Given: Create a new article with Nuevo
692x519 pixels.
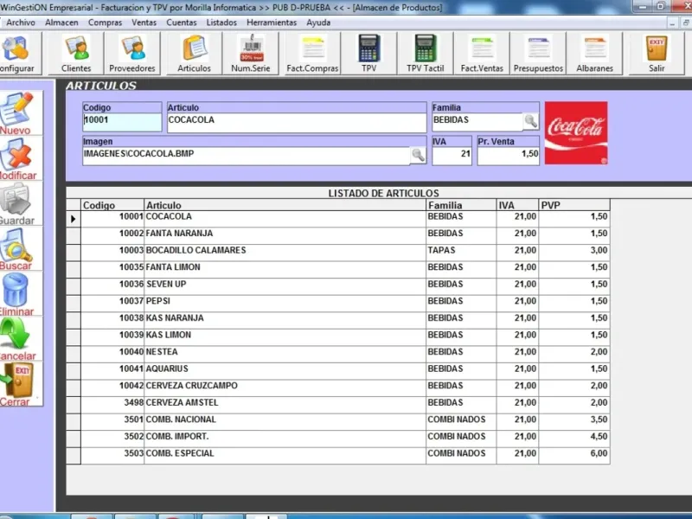Looking at the screenshot, I should click(x=16, y=113).
